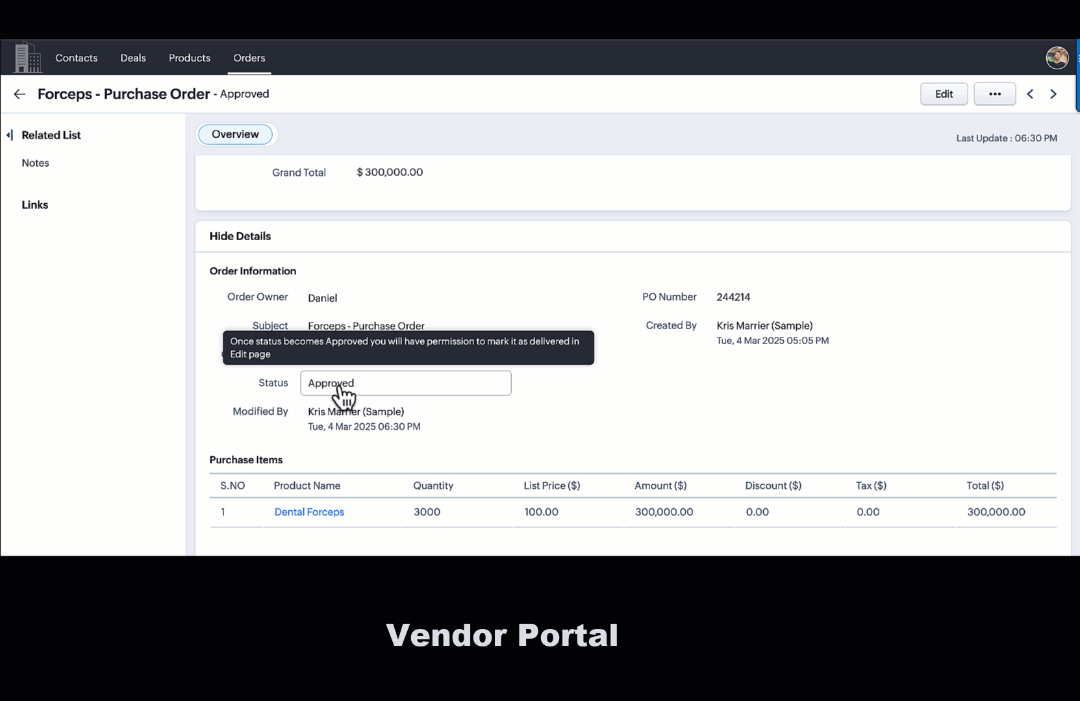Click the Links heading in sidebar
This screenshot has height=701, width=1080.
[34, 205]
